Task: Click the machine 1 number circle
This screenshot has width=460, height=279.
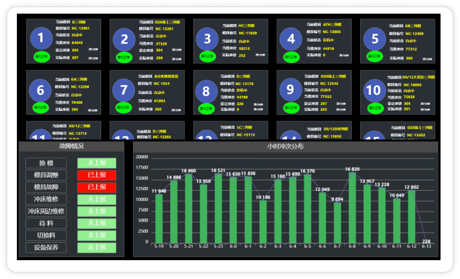Action: (41, 38)
